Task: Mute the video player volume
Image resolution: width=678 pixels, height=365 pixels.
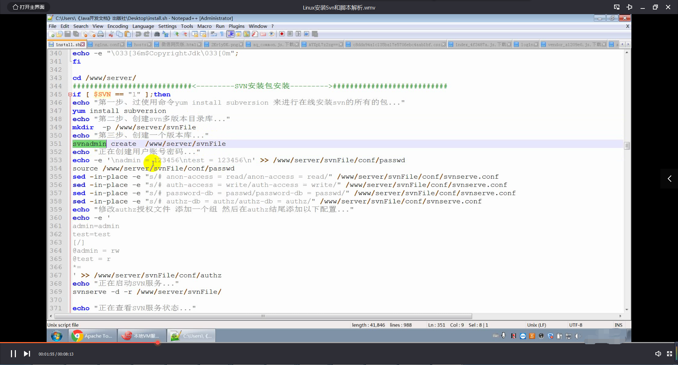Action: 658,354
